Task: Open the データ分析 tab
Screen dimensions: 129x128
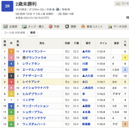Action: click(x=117, y=27)
